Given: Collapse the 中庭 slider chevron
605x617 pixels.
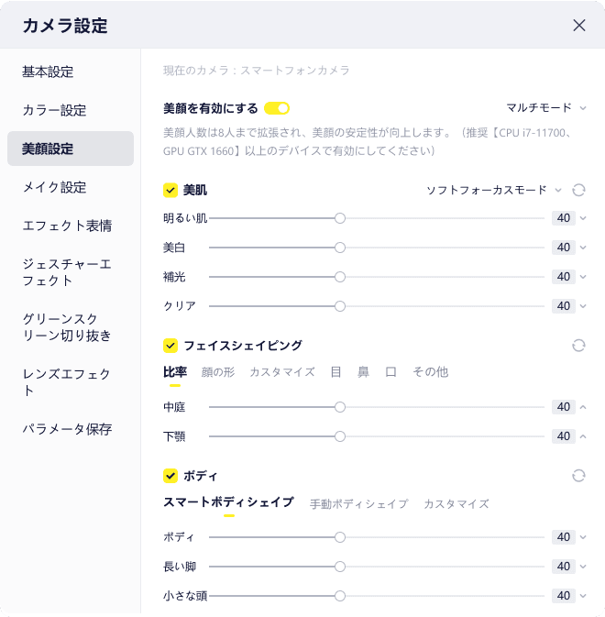Looking at the screenshot, I should click(583, 407).
